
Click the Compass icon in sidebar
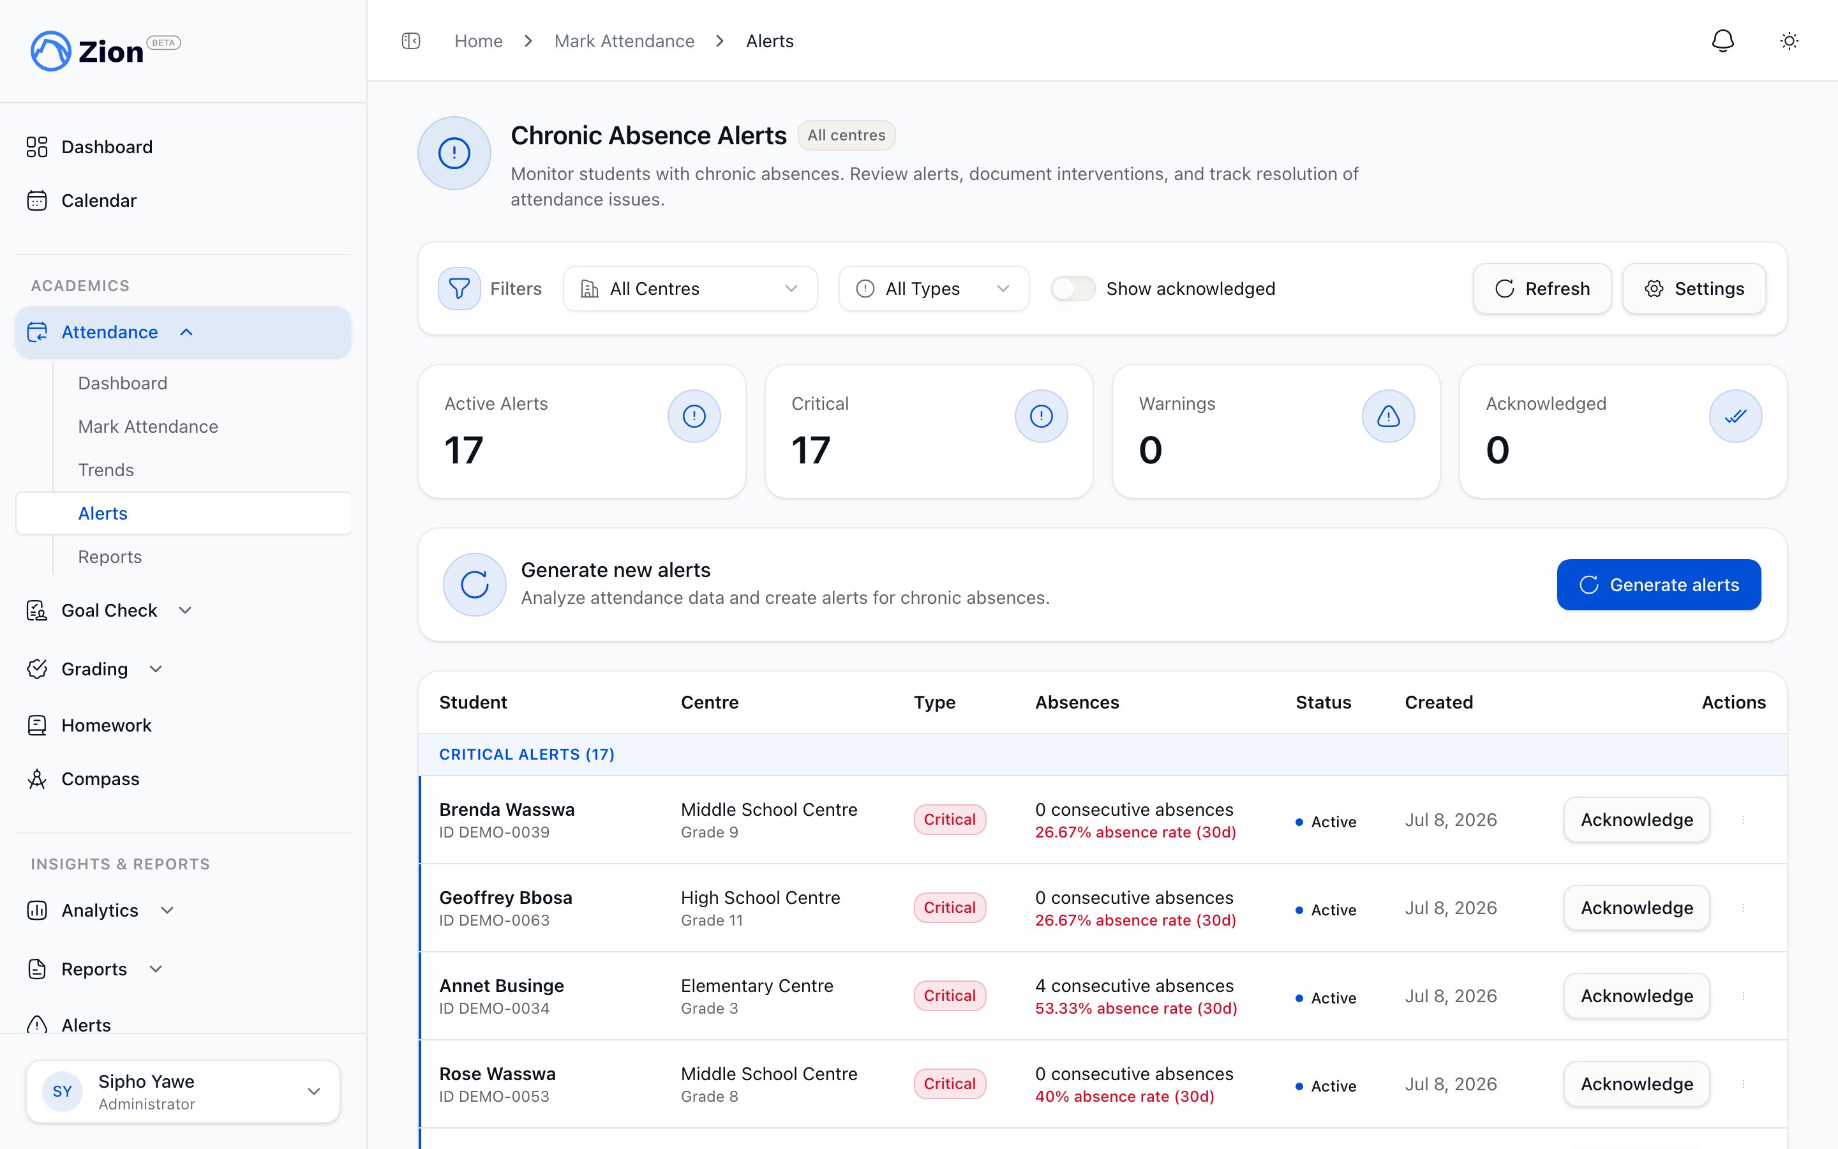click(37, 779)
